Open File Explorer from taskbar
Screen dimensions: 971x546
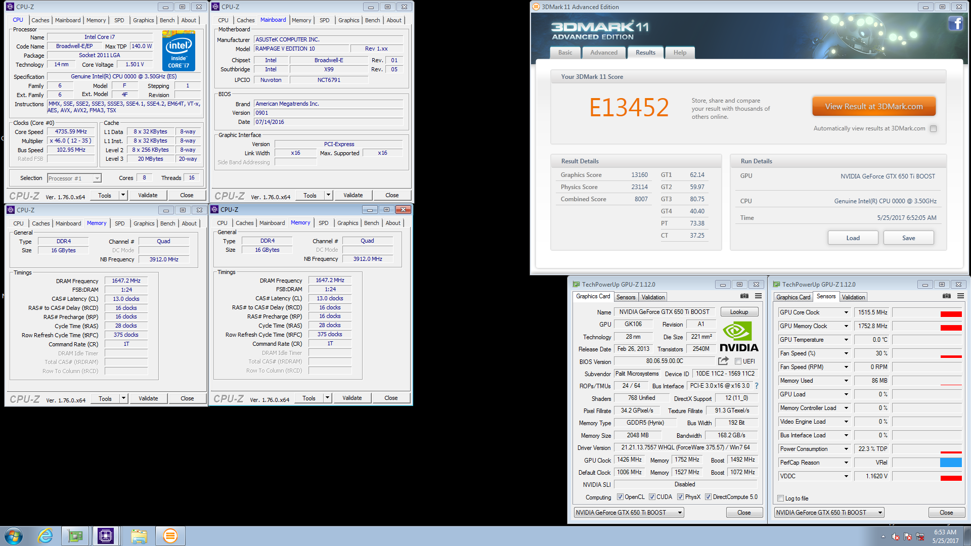(139, 536)
